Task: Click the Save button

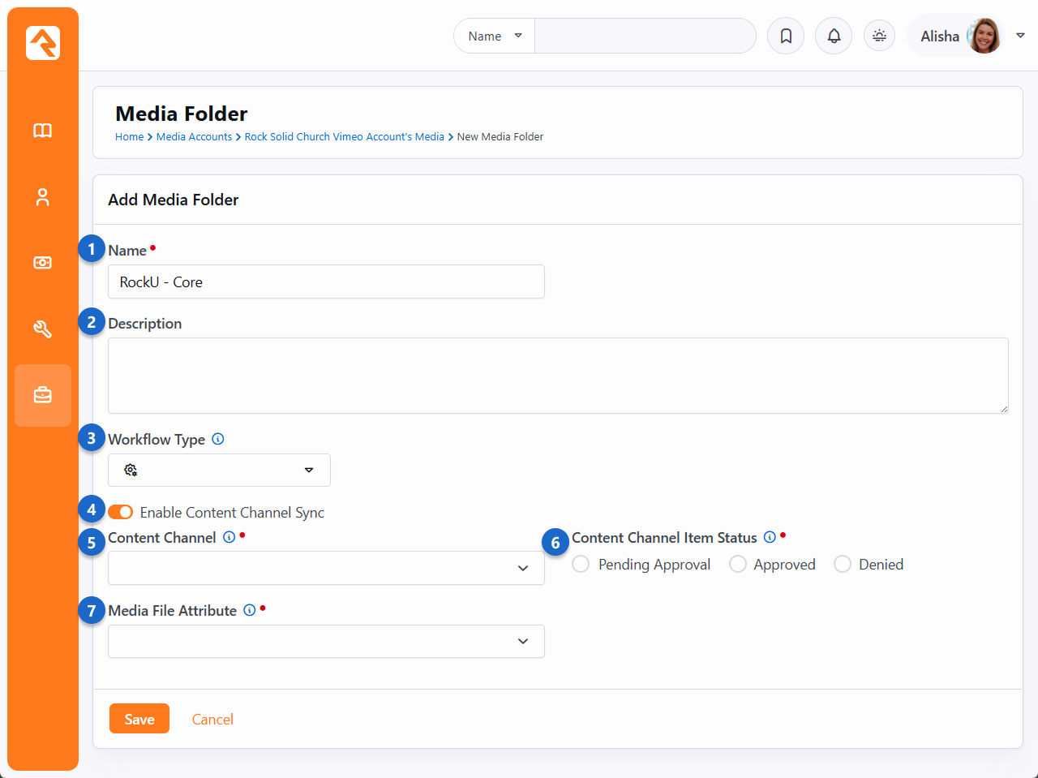Action: (x=139, y=719)
